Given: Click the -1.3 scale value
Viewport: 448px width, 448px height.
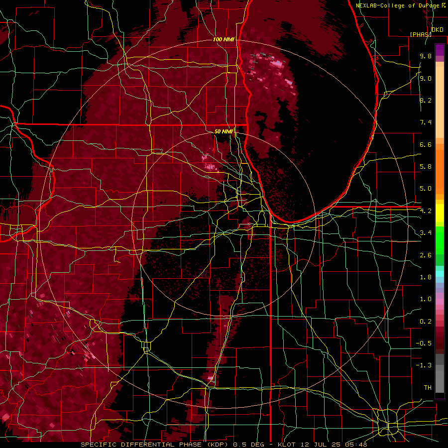Looking at the screenshot, I should coord(424,365).
